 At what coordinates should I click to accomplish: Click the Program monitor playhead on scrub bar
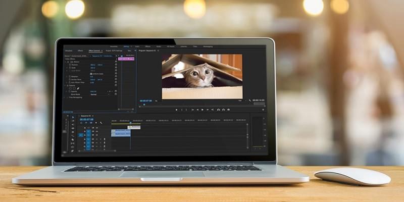point(144,105)
